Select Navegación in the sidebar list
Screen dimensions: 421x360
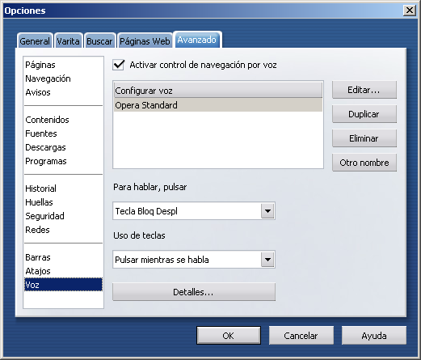[x=48, y=78]
